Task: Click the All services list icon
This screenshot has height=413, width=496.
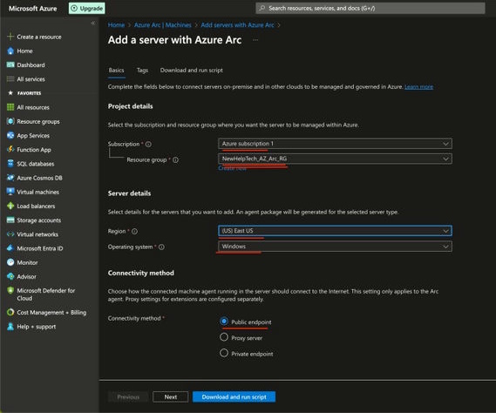Action: 10,79
